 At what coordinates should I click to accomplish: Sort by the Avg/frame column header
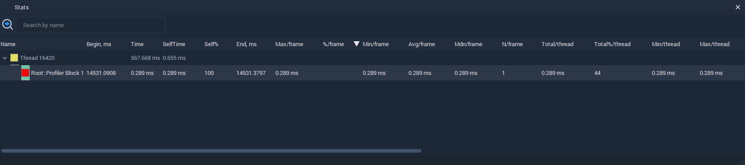click(430, 44)
